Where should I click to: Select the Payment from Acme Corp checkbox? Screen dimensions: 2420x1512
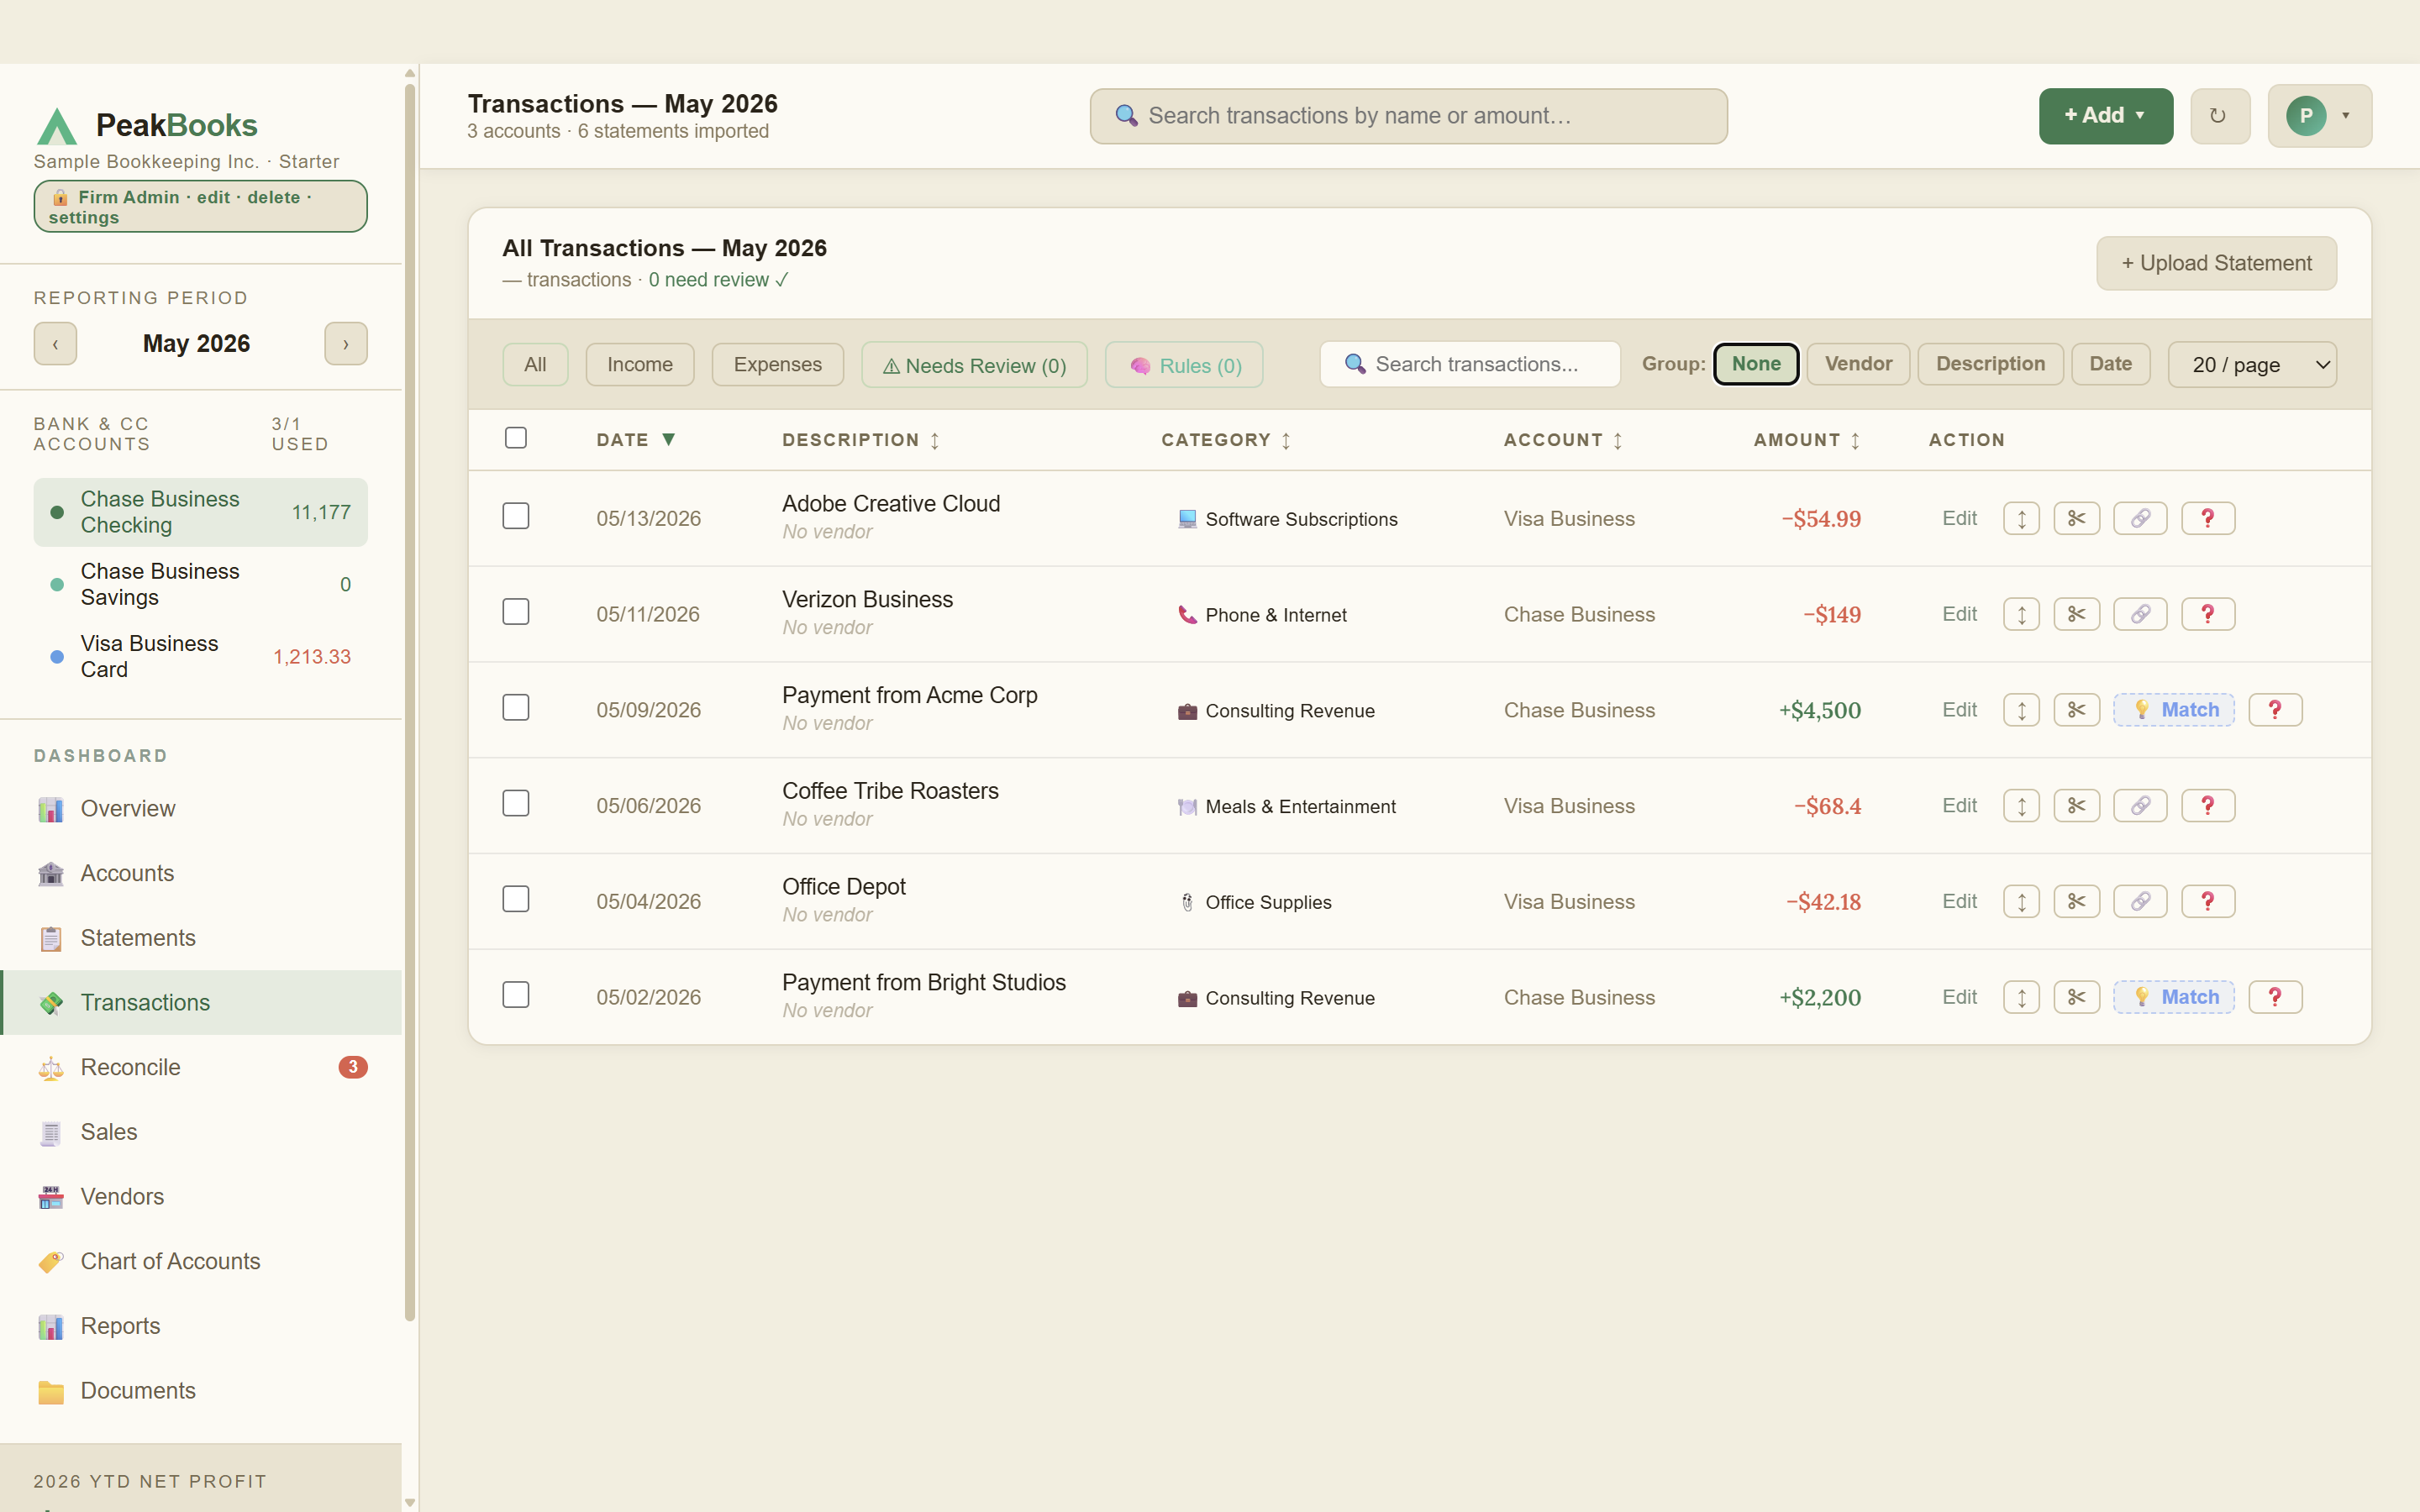tap(516, 708)
